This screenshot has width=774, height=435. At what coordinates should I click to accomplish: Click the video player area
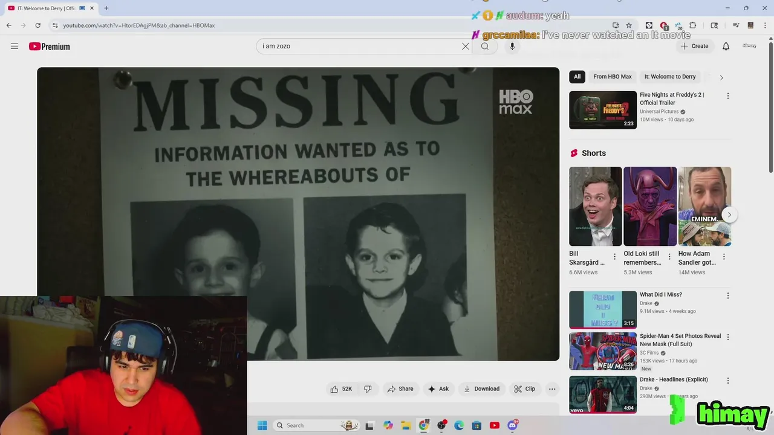point(298,214)
